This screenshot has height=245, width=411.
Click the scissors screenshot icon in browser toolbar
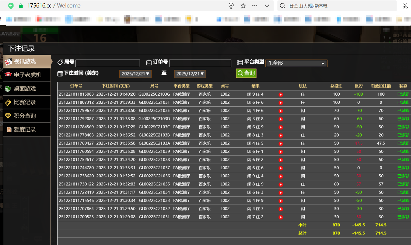coord(405,6)
